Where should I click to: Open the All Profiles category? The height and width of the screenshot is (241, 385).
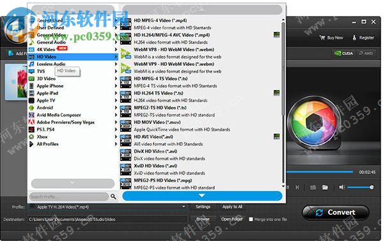[x=73, y=144]
